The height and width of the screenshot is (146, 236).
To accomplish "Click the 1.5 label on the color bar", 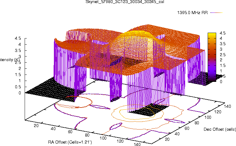I will tap(223, 65).
